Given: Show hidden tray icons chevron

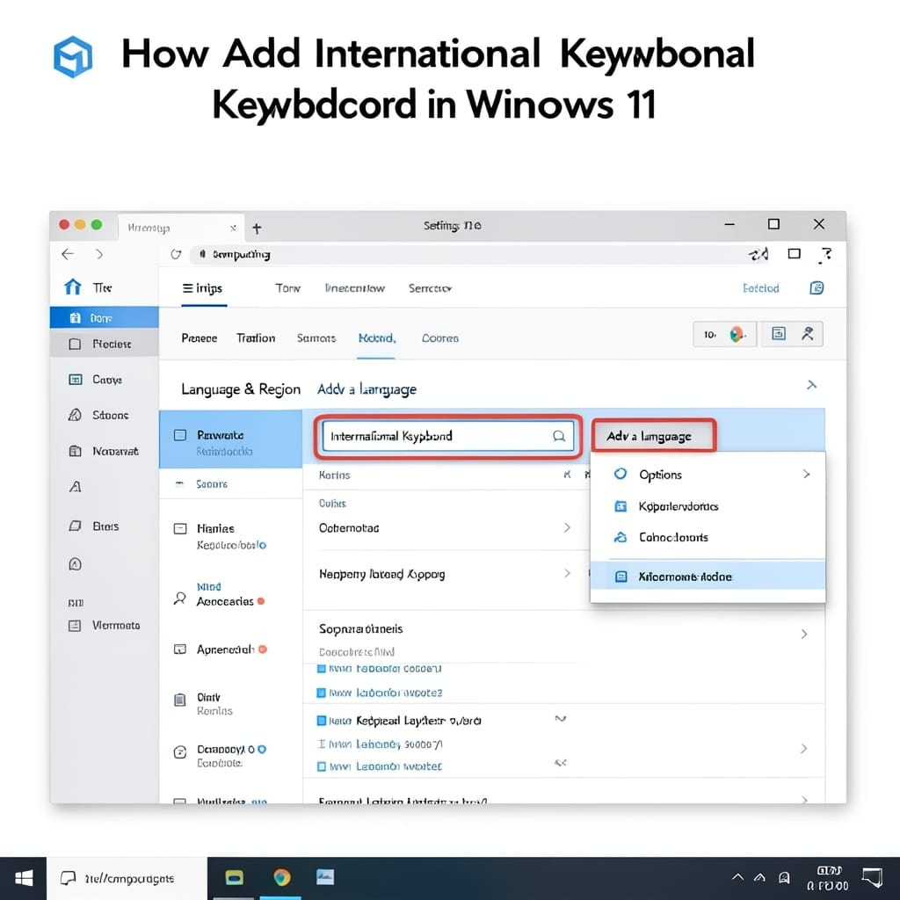Looking at the screenshot, I should pos(737,877).
